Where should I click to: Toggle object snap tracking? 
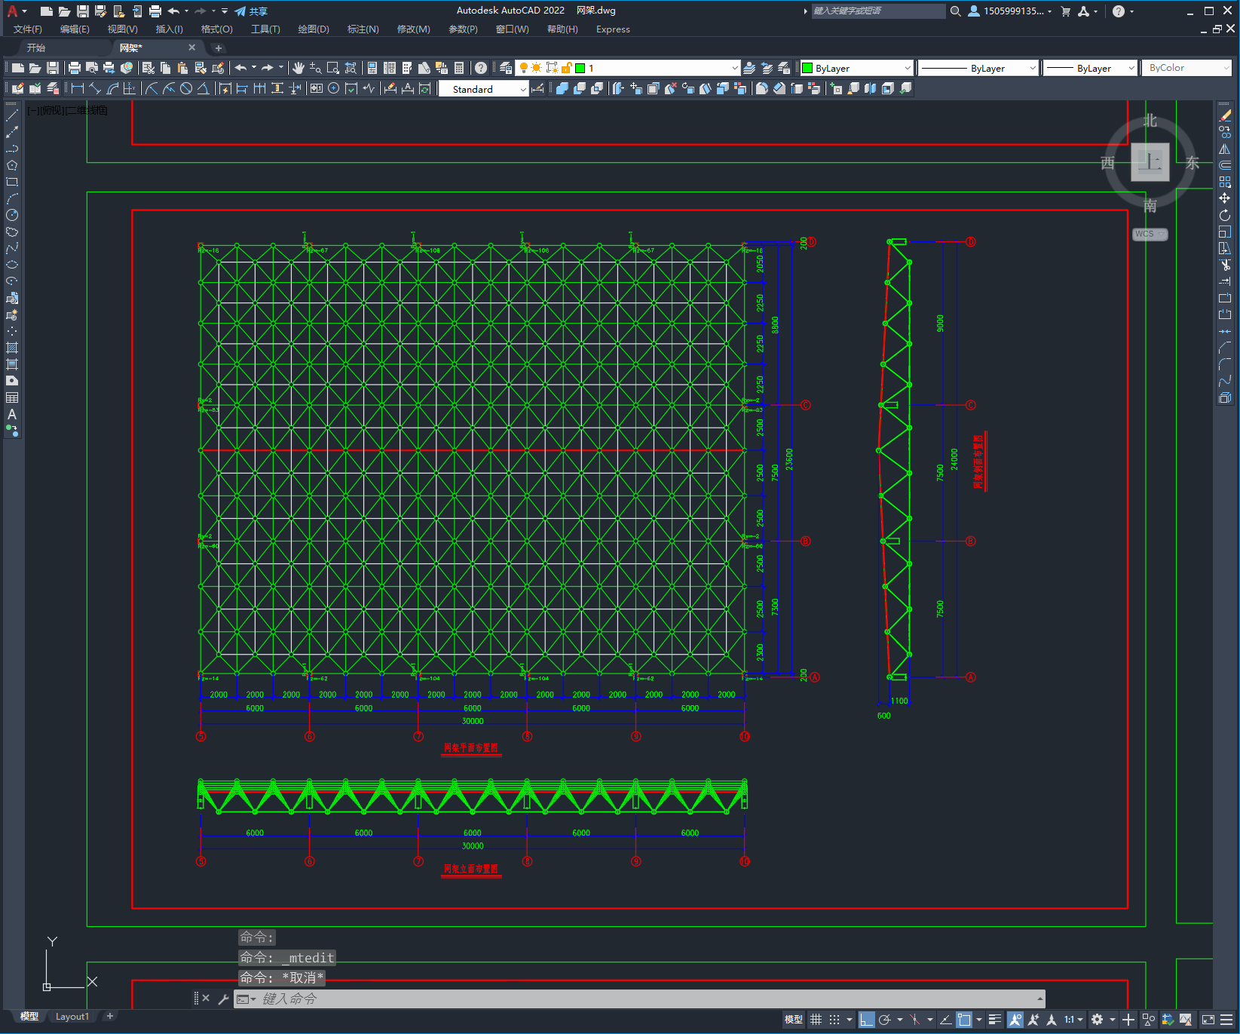coord(945,1020)
